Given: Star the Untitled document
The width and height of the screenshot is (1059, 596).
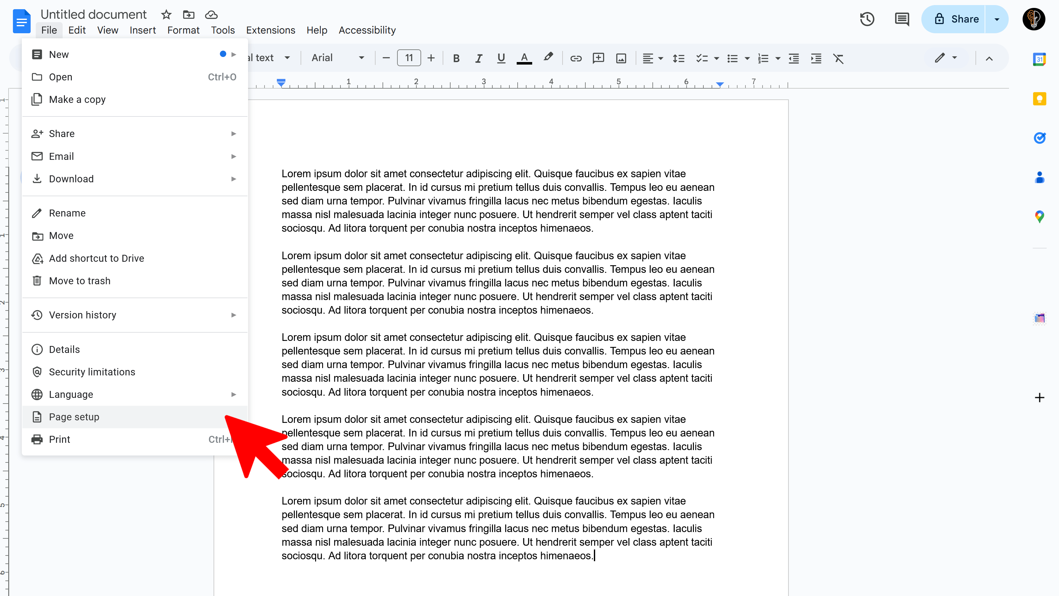Looking at the screenshot, I should coord(166,14).
